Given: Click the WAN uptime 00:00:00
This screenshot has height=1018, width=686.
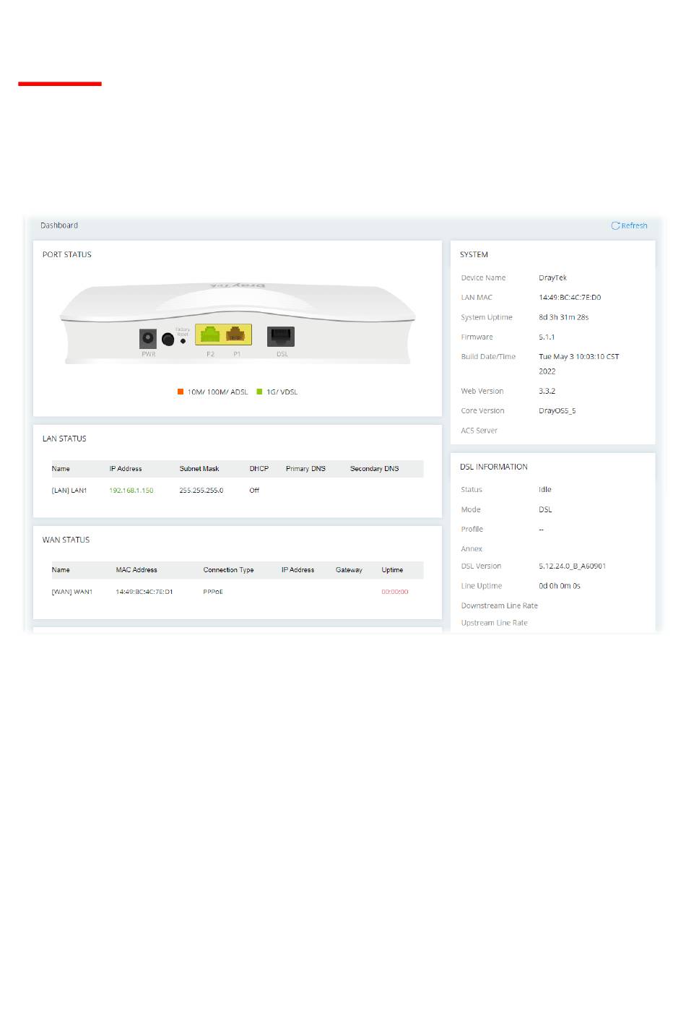Looking at the screenshot, I should (x=395, y=592).
